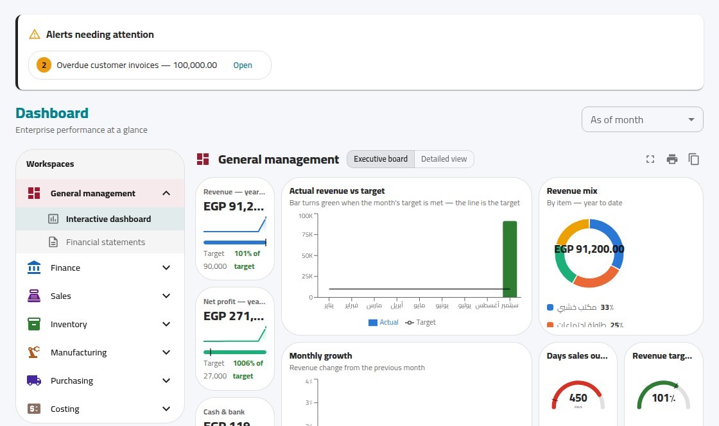Image resolution: width=719 pixels, height=426 pixels.
Task: Click the fullscreen icon
Action: click(650, 159)
